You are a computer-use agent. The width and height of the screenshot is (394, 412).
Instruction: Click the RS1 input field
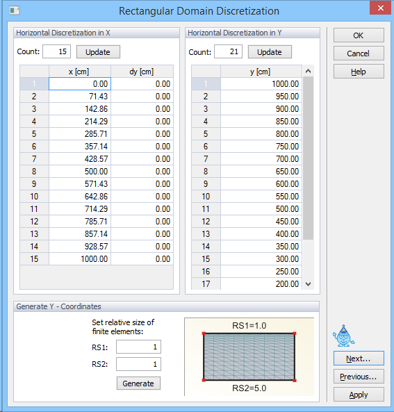[x=138, y=347]
